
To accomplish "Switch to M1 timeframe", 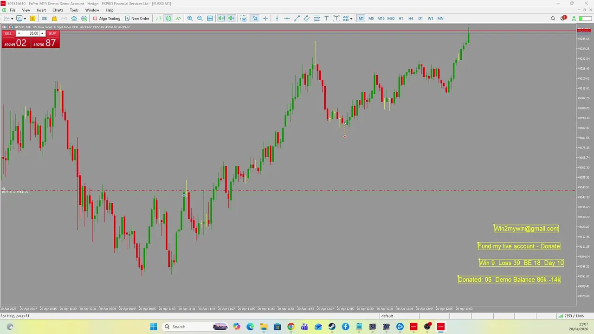I will coord(361,19).
